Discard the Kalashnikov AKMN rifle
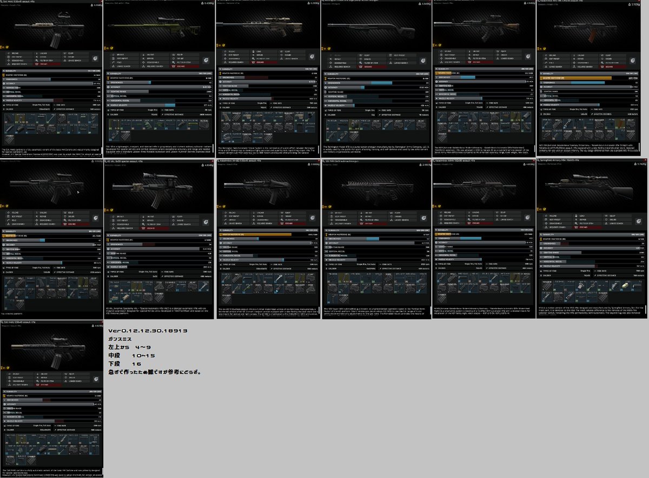 [x=480, y=223]
